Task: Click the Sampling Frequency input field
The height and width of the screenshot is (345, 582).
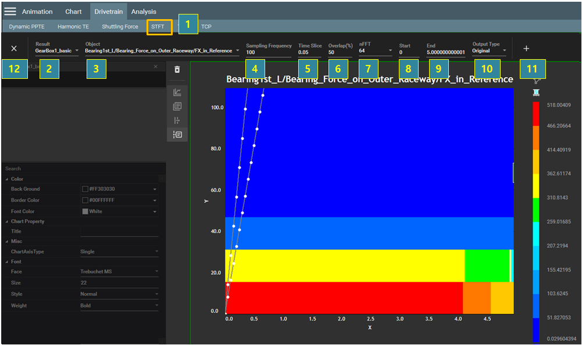Action: click(267, 52)
